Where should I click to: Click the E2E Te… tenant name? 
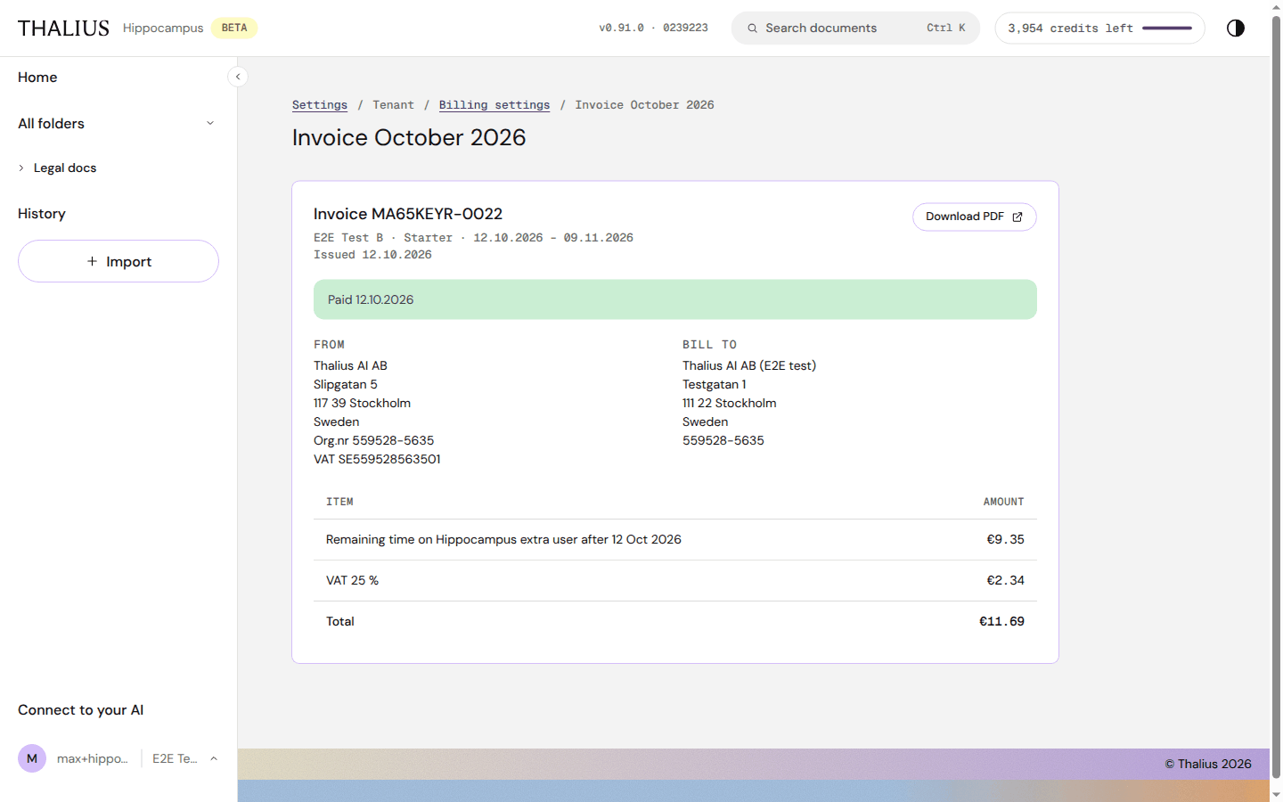tap(175, 758)
